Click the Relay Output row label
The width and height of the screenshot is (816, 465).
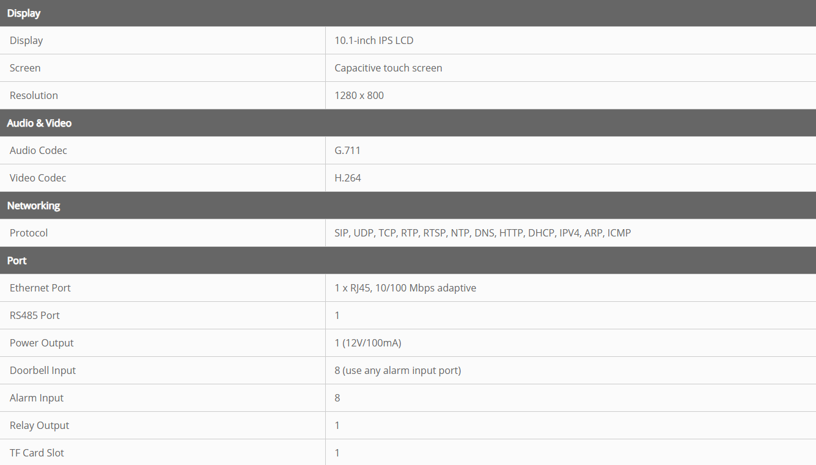(x=40, y=425)
